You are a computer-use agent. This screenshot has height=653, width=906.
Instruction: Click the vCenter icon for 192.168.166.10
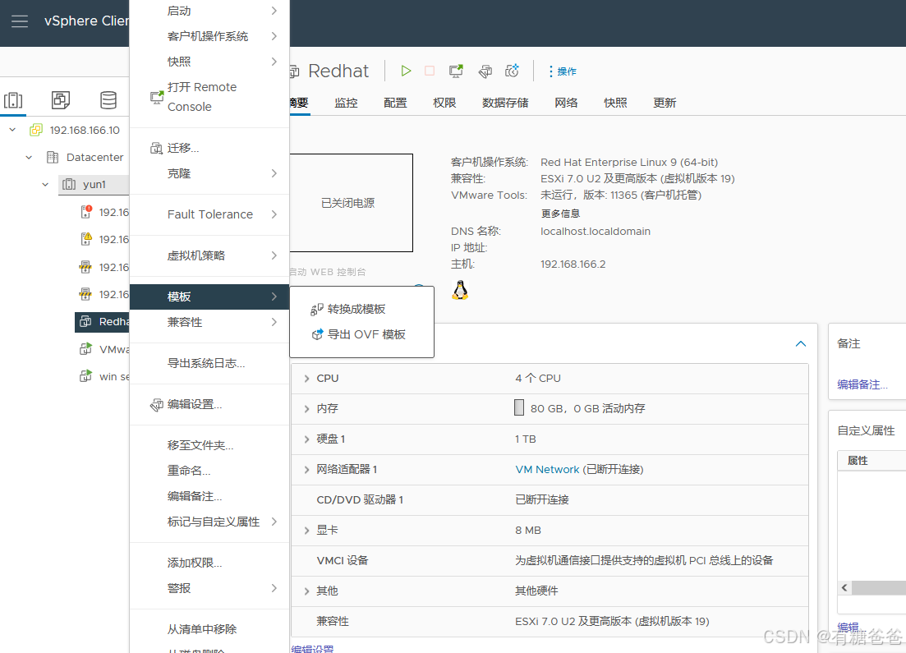[x=36, y=130]
